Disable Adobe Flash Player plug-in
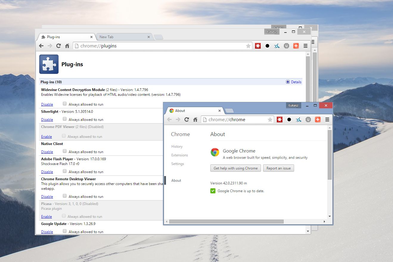Image resolution: width=393 pixels, height=262 pixels. [47, 172]
